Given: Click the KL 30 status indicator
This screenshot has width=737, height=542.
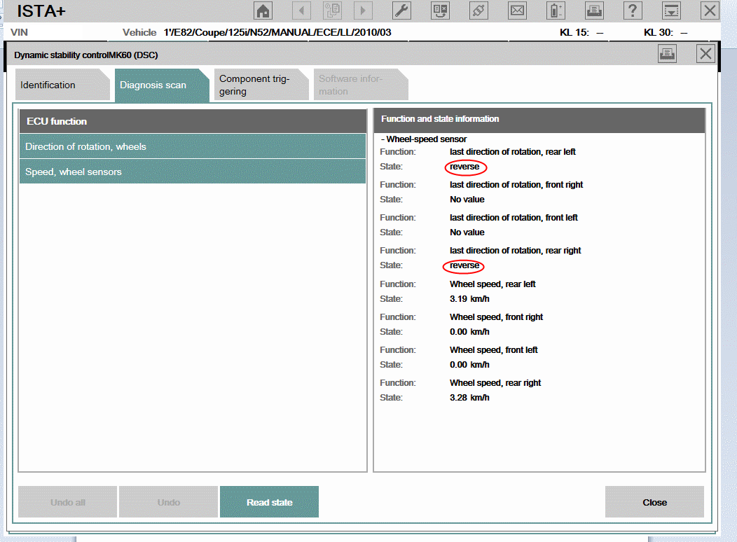Looking at the screenshot, I should click(x=666, y=32).
